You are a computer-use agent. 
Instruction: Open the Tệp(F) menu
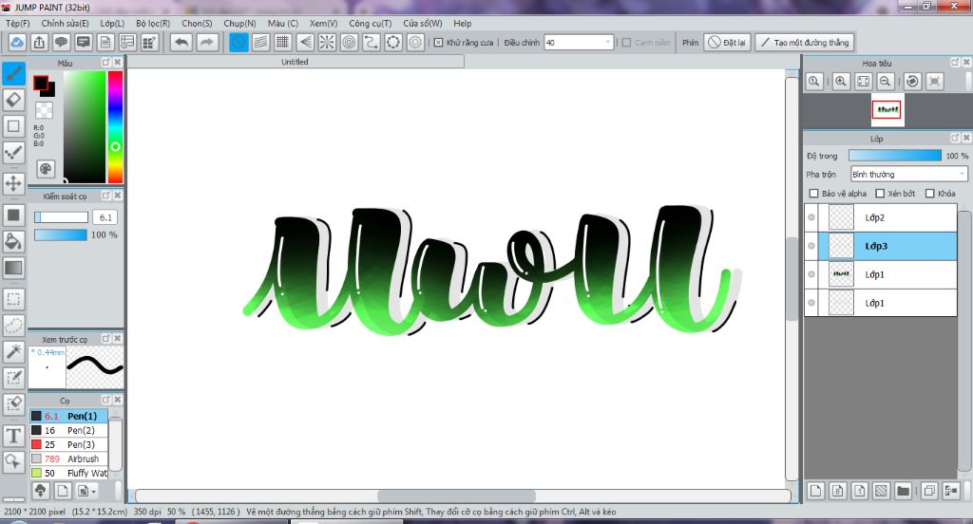pyautogui.click(x=18, y=23)
